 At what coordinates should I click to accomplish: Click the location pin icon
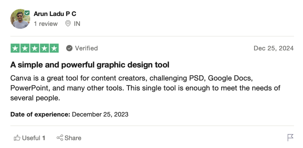pyautogui.click(x=68, y=24)
